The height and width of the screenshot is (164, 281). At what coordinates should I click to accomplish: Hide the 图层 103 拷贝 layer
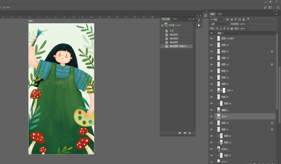tap(211, 38)
